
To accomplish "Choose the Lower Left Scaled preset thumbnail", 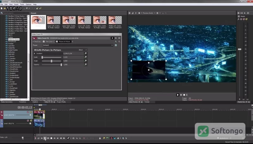I will coord(84,22).
